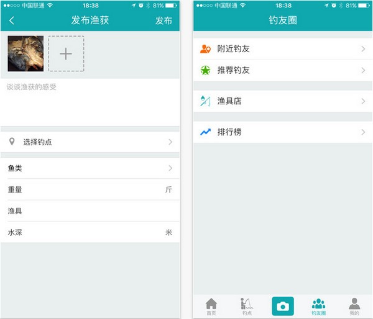Expand 选择钓点 via its chevron
The width and height of the screenshot is (373, 319).
170,142
